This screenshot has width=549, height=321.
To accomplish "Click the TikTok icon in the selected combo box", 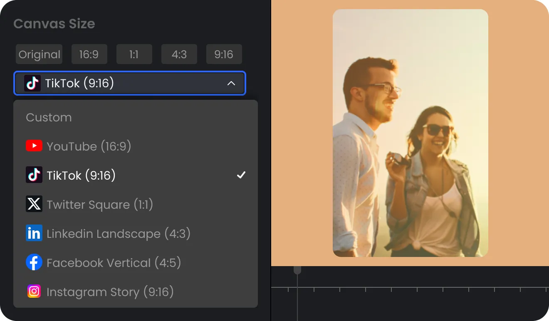I will pos(32,83).
